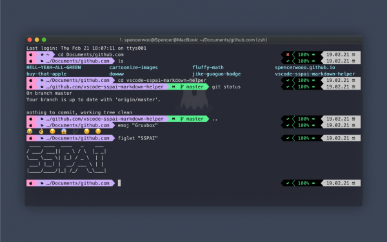This screenshot has height=242, width=387.
Task: Click the jike-guoguo-badge directory name
Action: 217,74
